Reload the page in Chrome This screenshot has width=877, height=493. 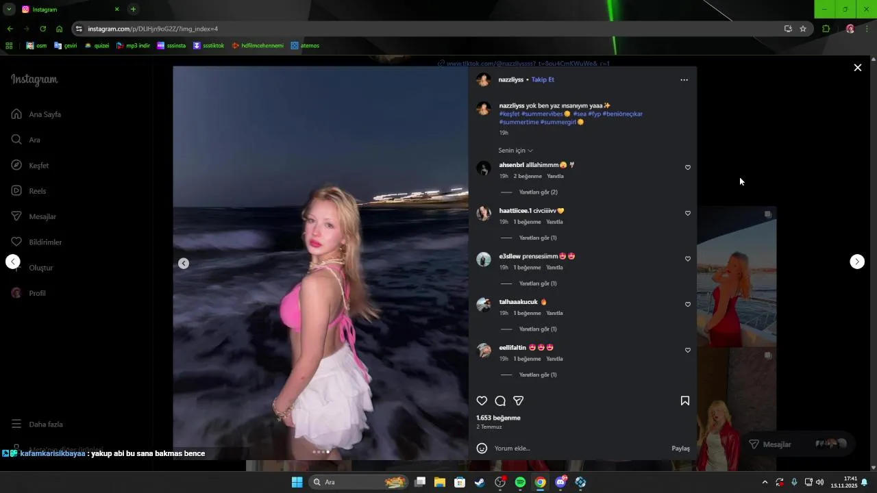42,29
